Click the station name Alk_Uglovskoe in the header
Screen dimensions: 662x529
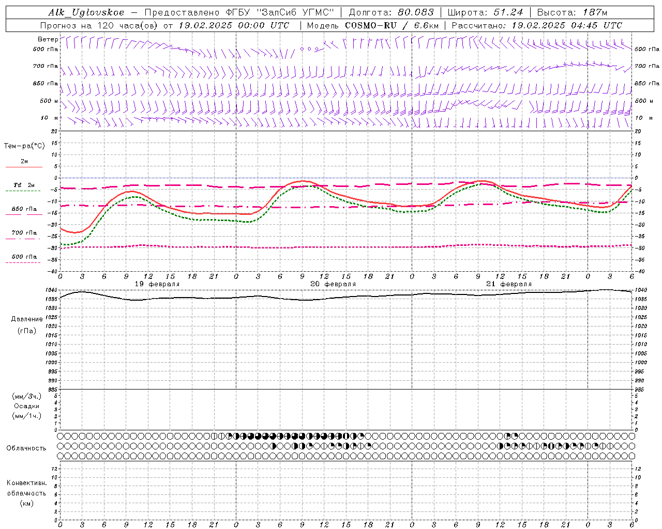click(86, 12)
